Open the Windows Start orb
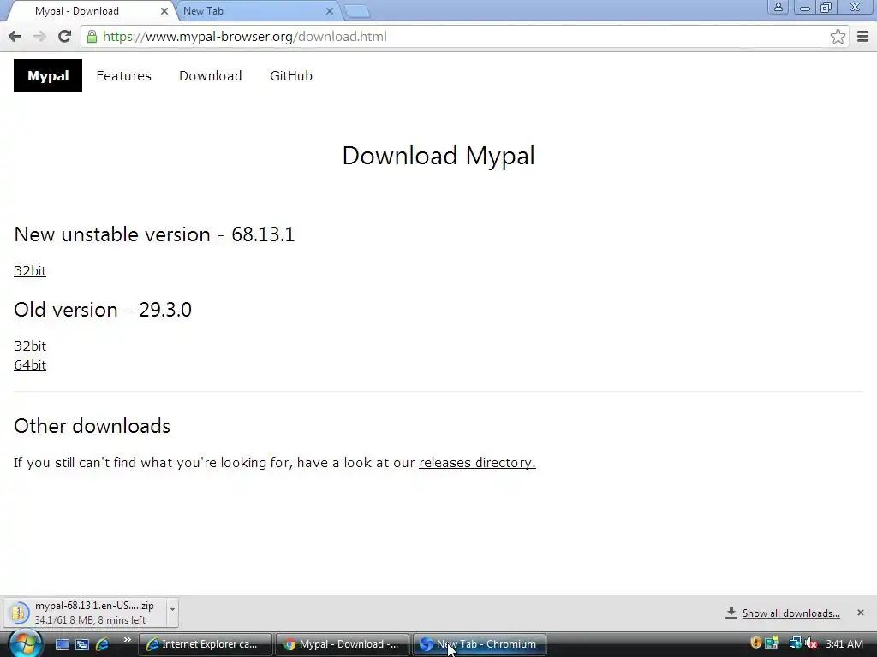 coord(24,643)
